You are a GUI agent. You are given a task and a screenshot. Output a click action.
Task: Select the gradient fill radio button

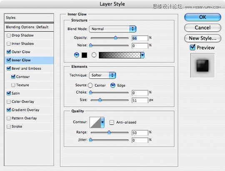pos(94,55)
